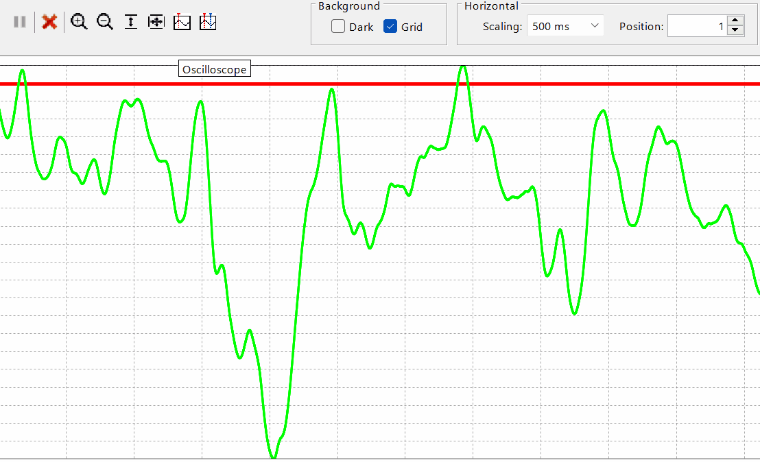Click the tallest peak of green waveform

(x=464, y=67)
